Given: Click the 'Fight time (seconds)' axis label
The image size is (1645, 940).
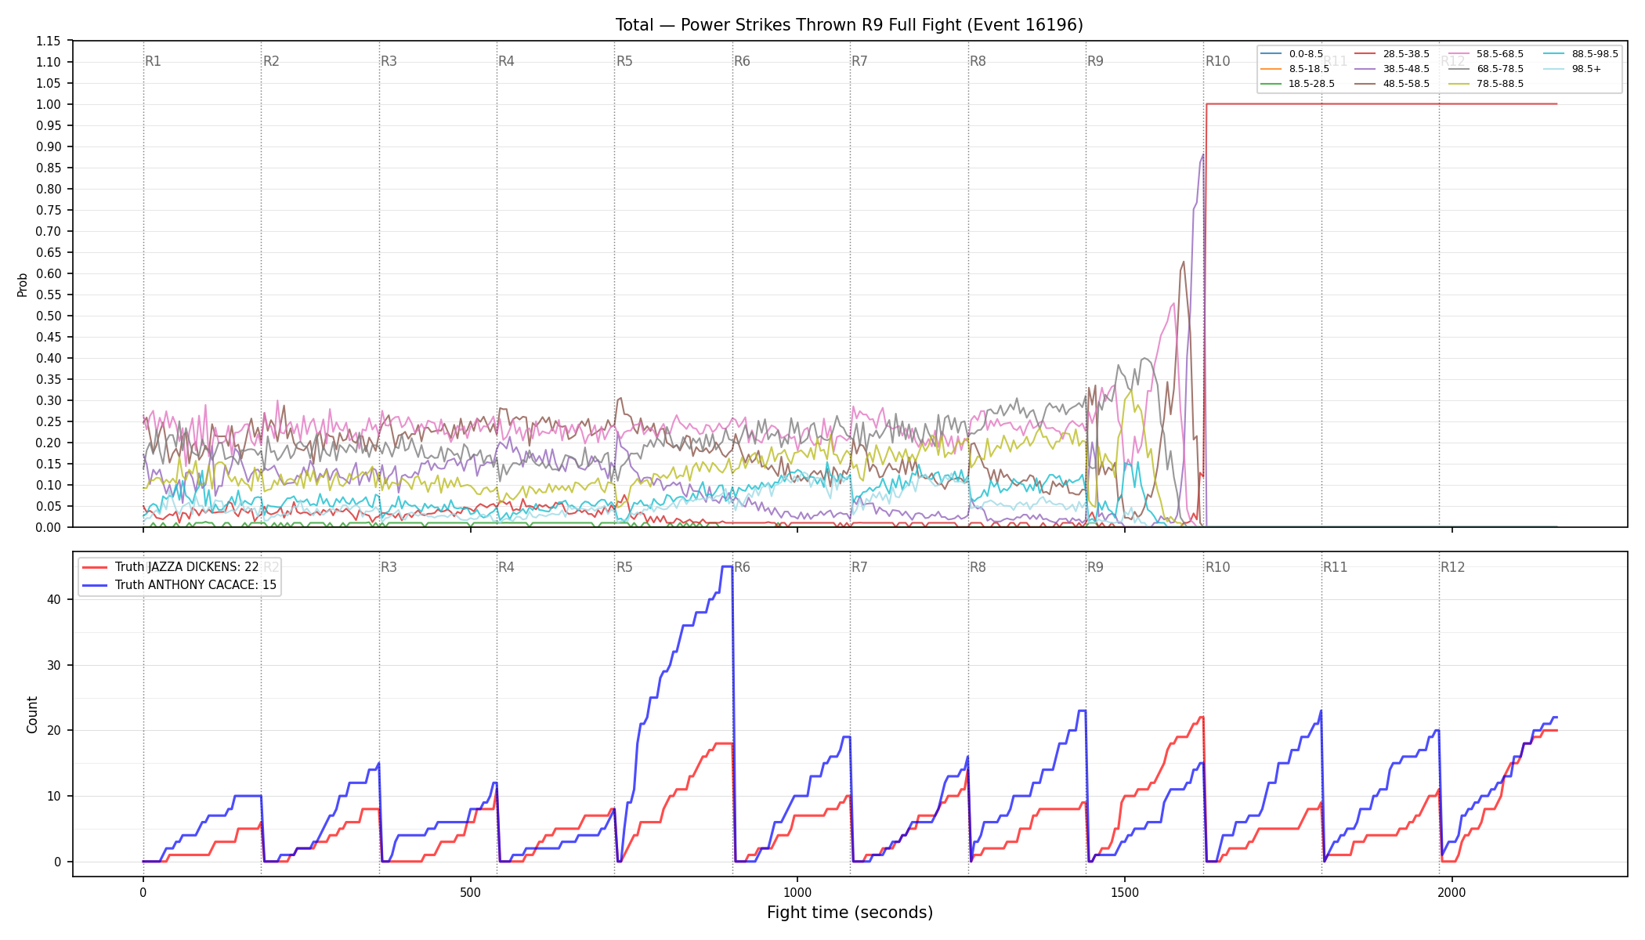Looking at the screenshot, I should pyautogui.click(x=850, y=913).
